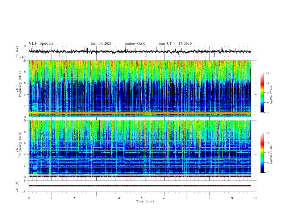Click the '-4' label on ch.2 colorbar
287x222 pixels.
click(267, 143)
